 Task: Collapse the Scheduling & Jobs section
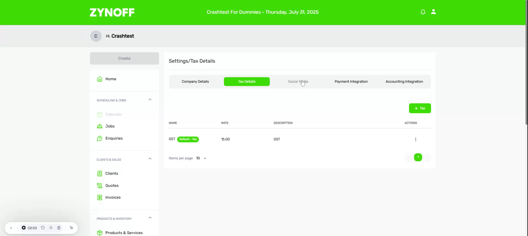(150, 100)
